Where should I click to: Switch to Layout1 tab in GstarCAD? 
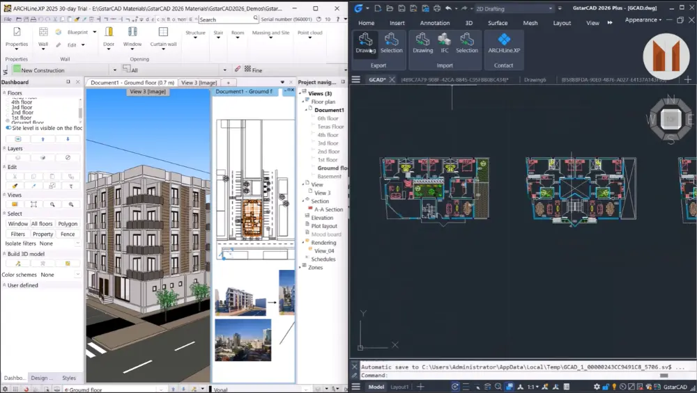click(x=399, y=387)
